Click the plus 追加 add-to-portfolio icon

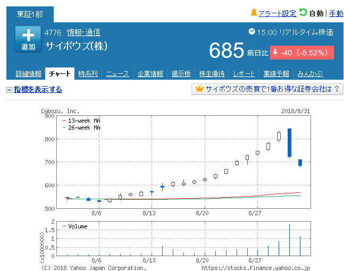28,39
